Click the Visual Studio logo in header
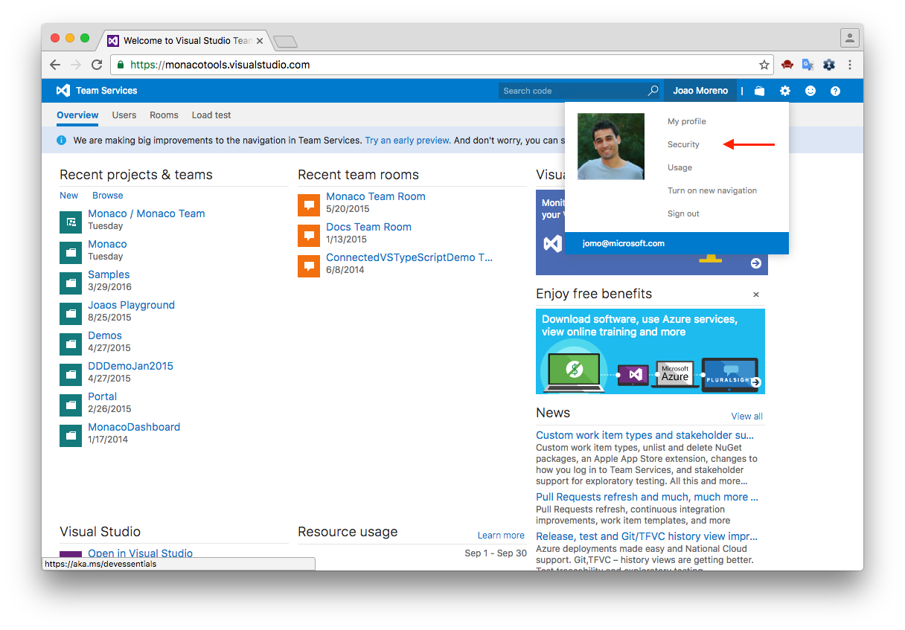Viewport: 905px width, 630px height. click(x=63, y=91)
